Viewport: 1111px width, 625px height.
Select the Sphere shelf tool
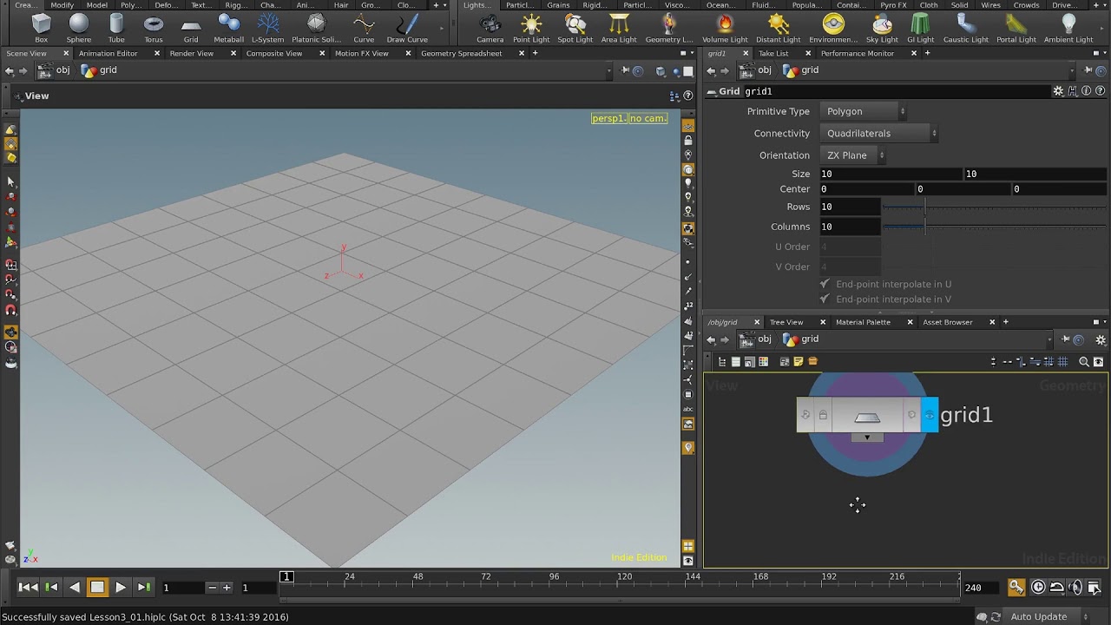79,28
